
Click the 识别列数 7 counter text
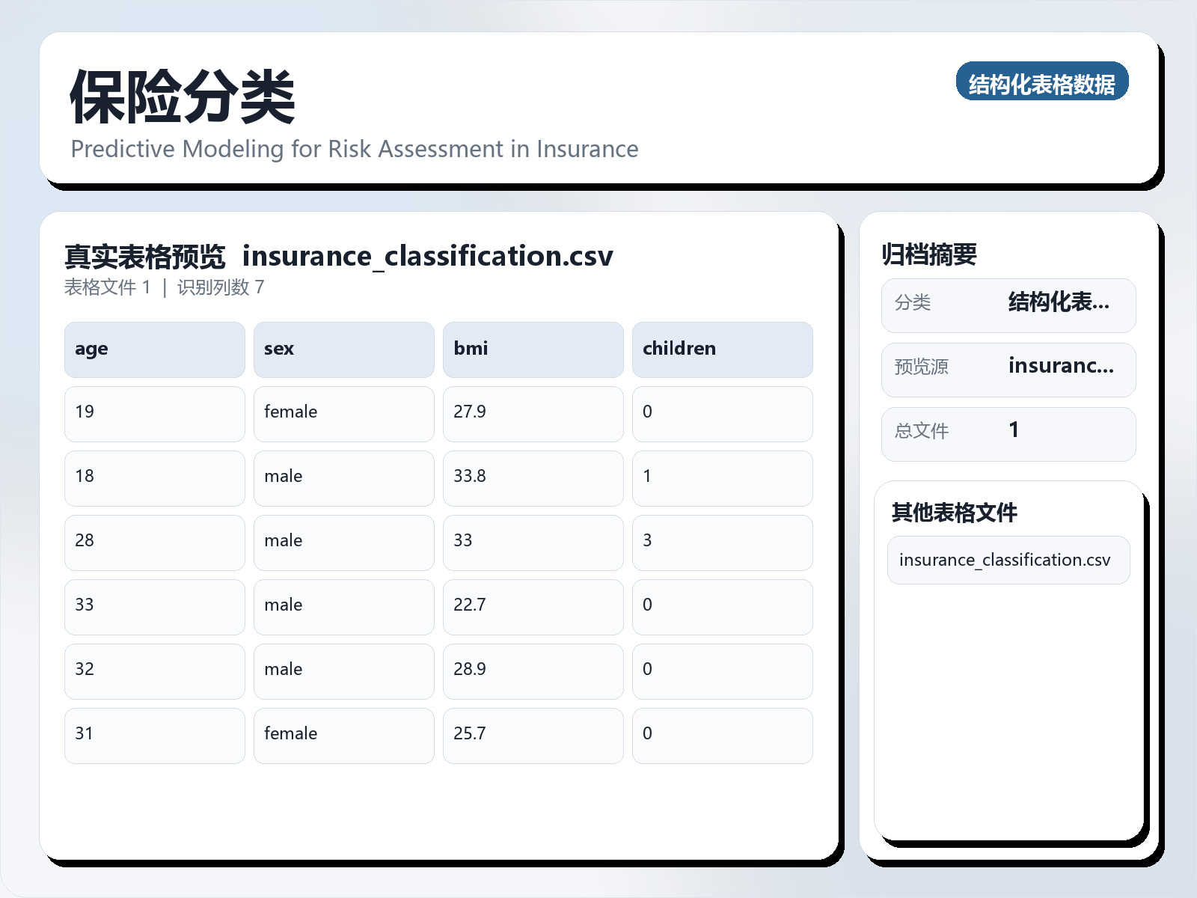[x=219, y=287]
